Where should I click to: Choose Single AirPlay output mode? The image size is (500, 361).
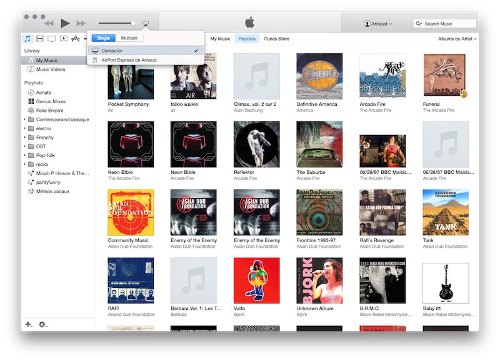pos(103,38)
